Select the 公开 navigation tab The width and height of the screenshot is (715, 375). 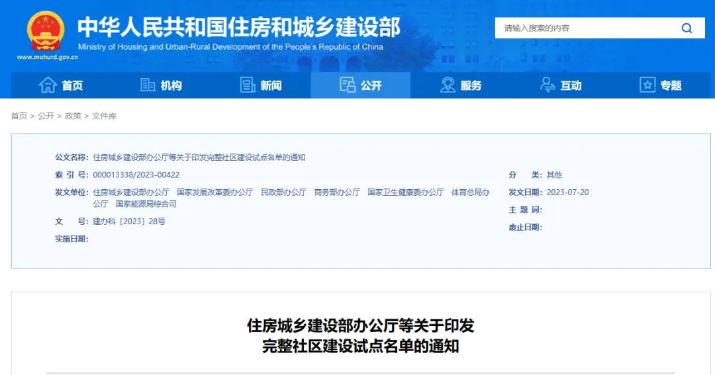point(361,85)
